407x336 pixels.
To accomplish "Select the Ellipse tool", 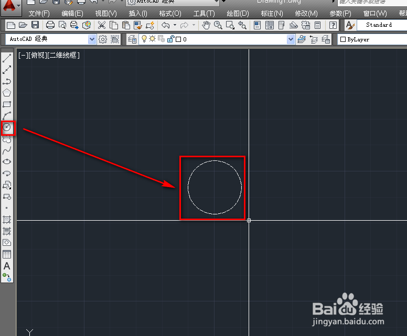I will pos(7,161).
